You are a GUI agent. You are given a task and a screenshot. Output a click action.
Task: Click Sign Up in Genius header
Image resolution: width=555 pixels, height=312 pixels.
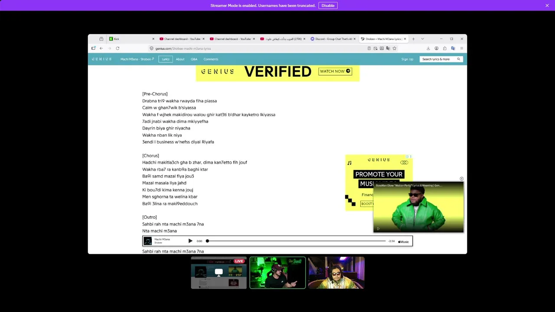[407, 59]
